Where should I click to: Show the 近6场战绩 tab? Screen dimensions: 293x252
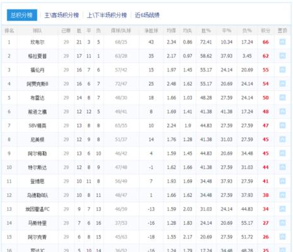[147, 15]
